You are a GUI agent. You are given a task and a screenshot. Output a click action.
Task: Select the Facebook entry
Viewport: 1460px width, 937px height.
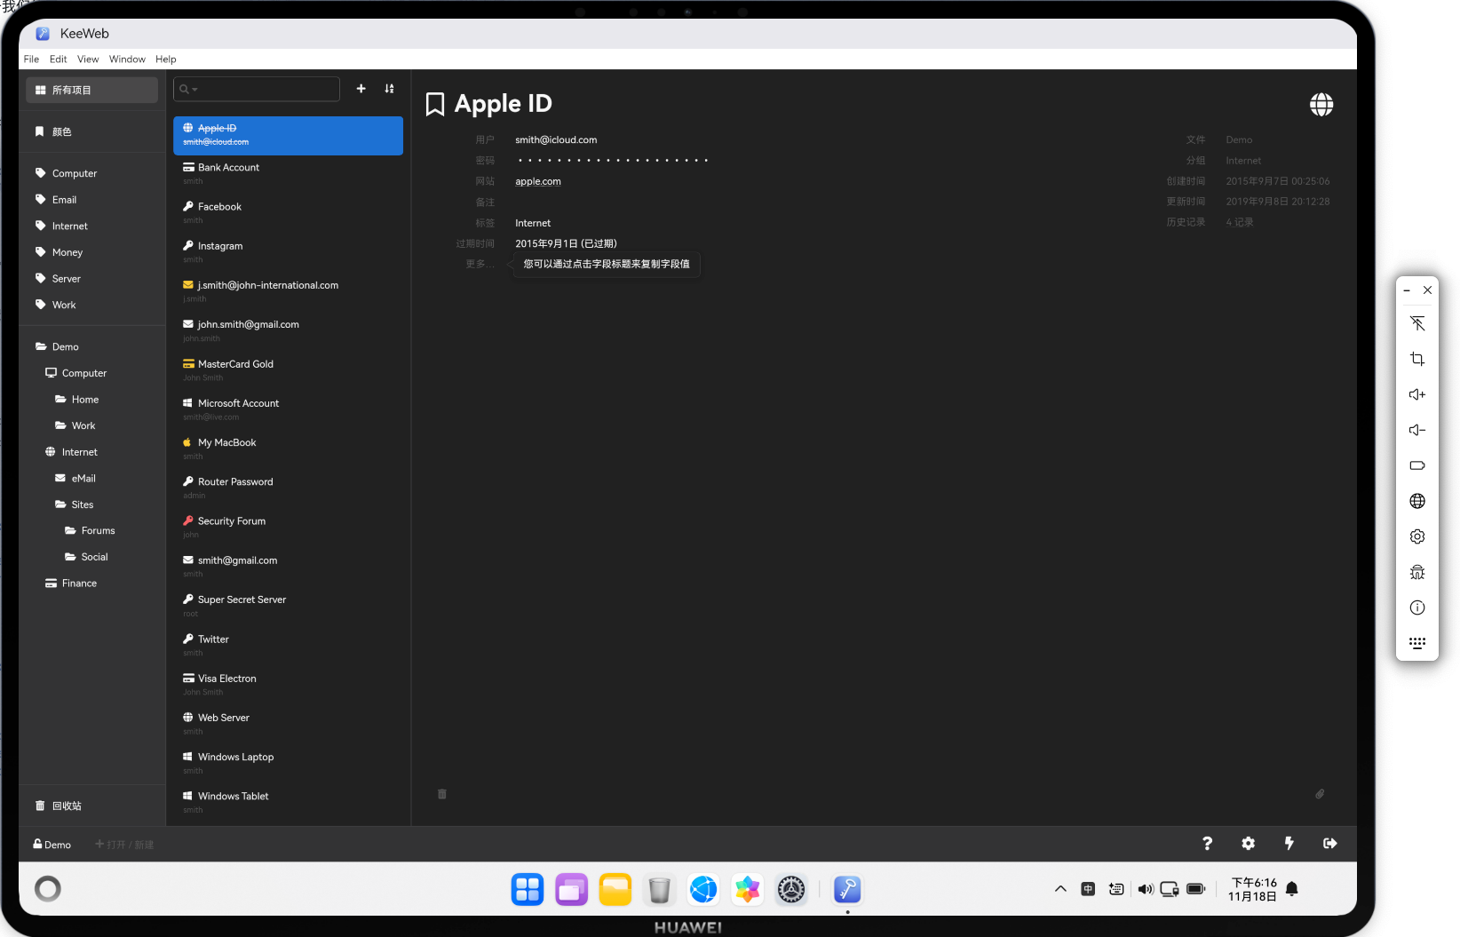tap(288, 213)
